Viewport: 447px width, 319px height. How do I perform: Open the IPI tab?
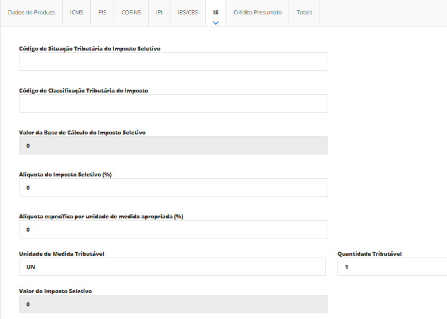(159, 13)
